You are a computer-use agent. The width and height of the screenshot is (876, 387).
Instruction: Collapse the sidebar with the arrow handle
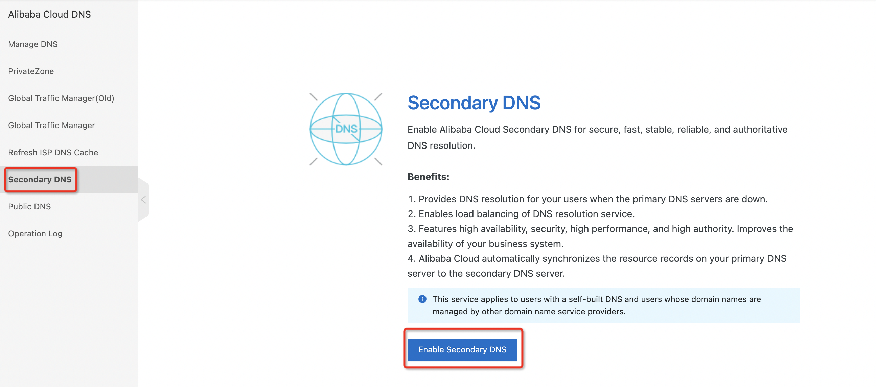[x=143, y=200]
